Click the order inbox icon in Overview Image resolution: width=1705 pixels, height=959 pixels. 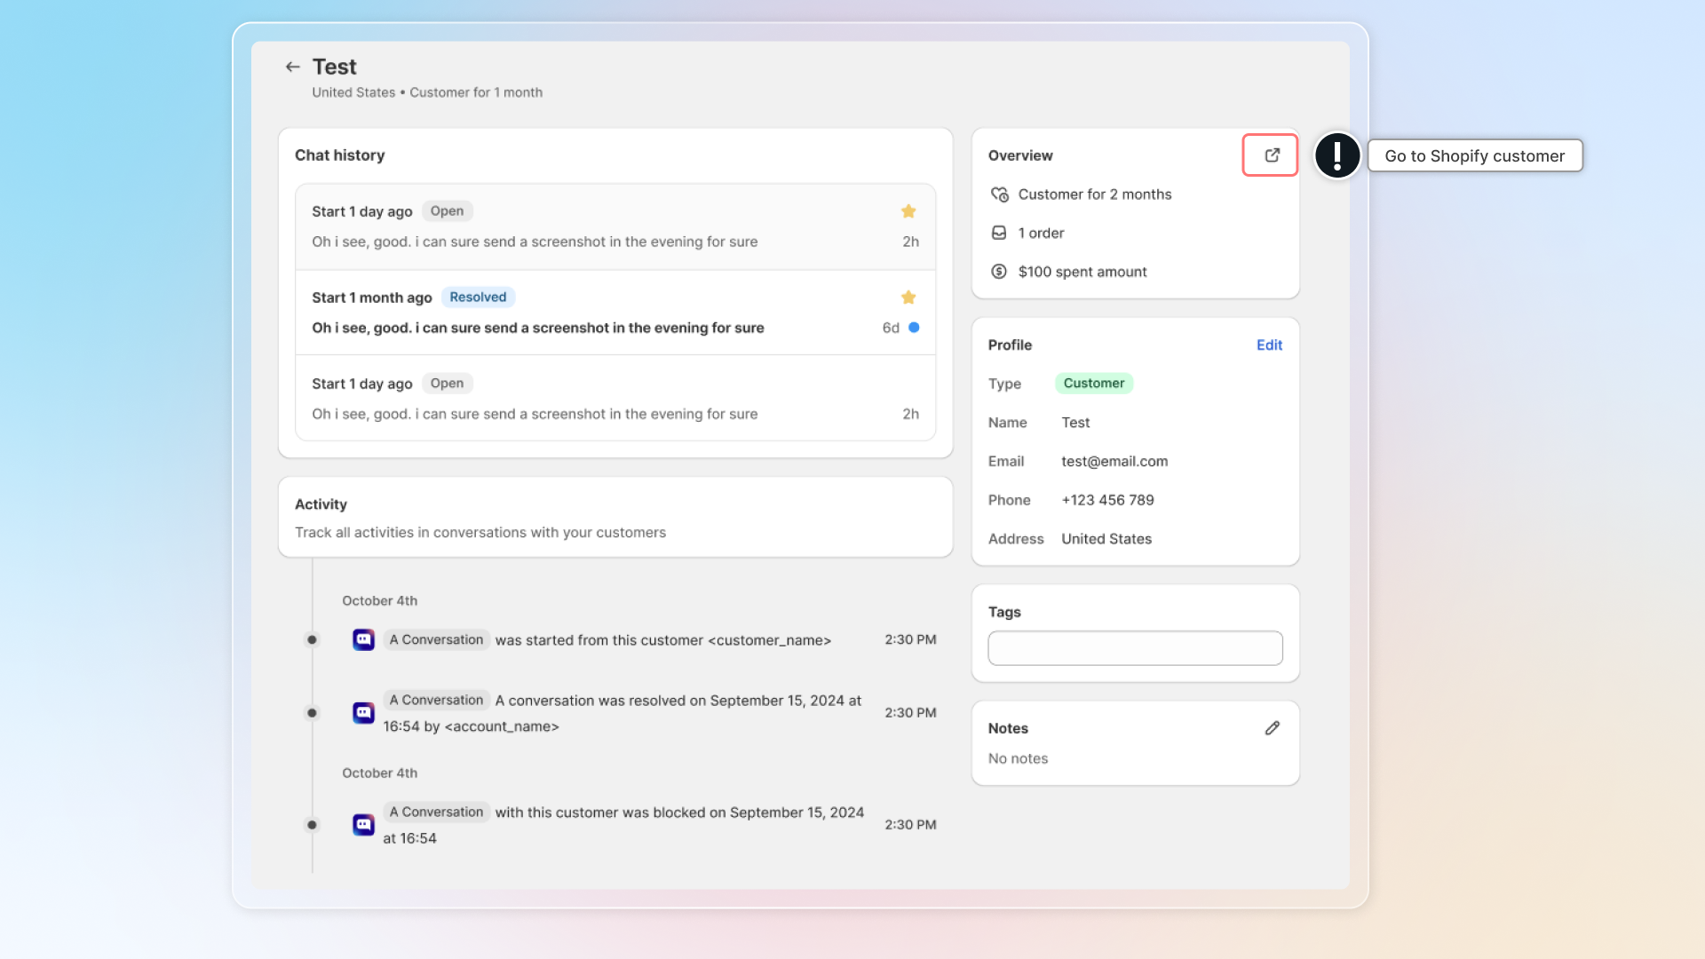999,233
